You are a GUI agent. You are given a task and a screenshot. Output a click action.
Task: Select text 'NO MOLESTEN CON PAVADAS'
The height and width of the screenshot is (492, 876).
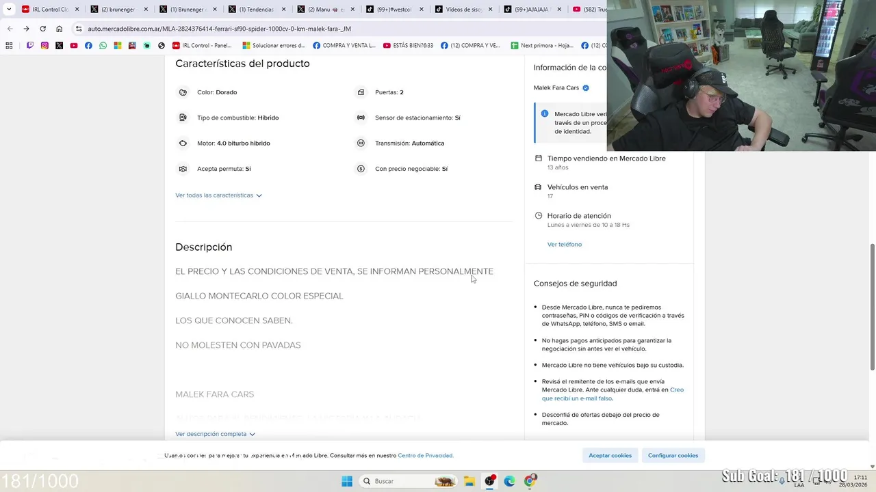(x=238, y=345)
